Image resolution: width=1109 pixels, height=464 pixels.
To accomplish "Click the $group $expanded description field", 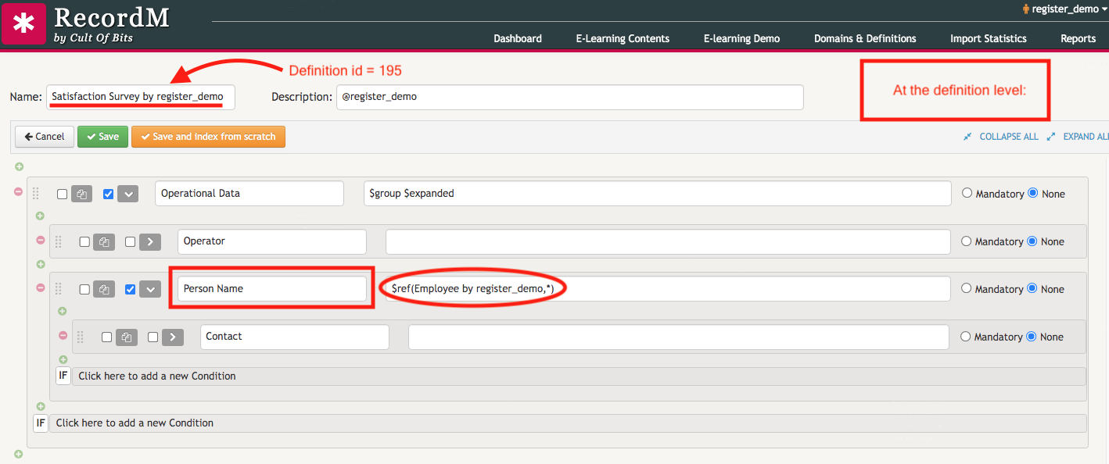I will 658,194.
